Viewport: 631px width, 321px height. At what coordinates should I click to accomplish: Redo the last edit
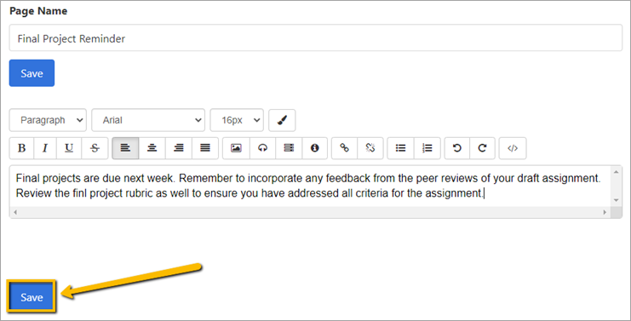pos(482,148)
